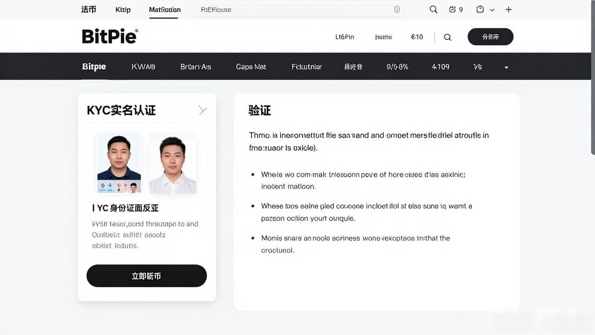Open the icon showing count 9
Image resolution: width=595 pixels, height=335 pixels.
[x=456, y=9]
